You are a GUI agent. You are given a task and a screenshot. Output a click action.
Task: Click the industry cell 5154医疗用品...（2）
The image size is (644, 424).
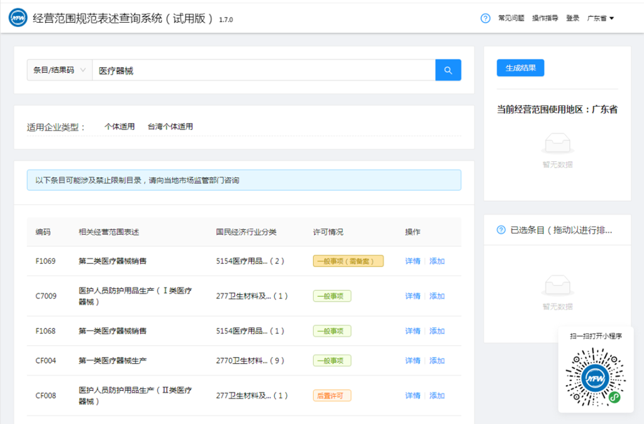pos(250,261)
